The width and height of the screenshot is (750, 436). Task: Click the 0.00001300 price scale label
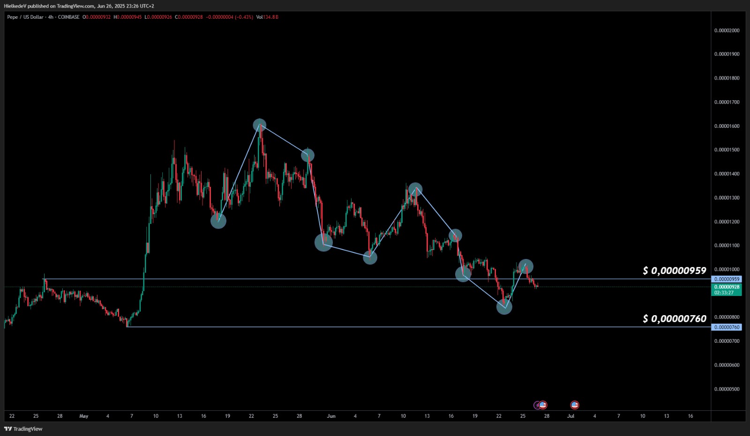[x=727, y=198]
